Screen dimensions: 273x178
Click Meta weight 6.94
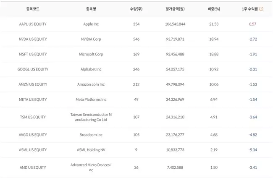(214, 99)
